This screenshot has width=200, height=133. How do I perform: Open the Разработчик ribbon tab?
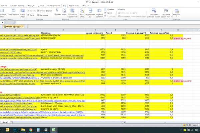pos(74,6)
